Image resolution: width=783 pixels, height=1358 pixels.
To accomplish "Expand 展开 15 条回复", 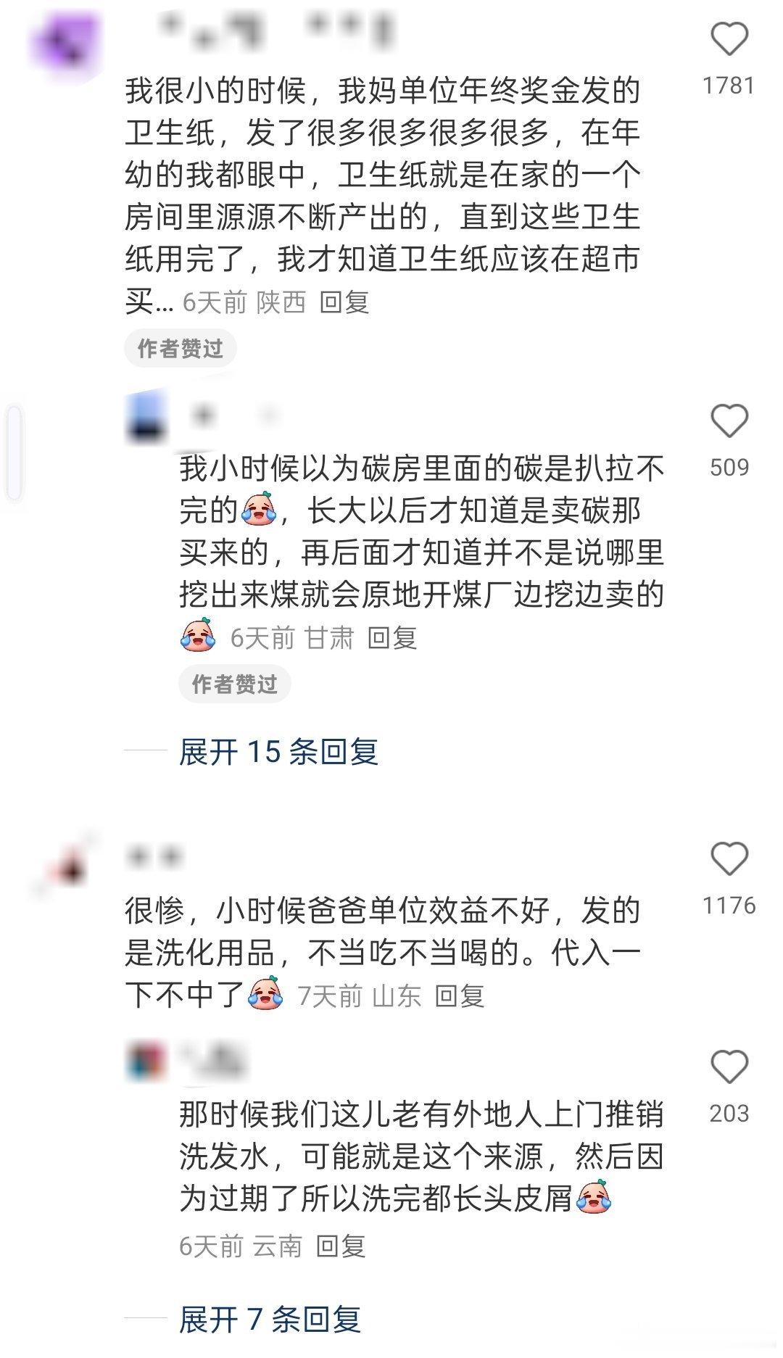I will coord(278,751).
